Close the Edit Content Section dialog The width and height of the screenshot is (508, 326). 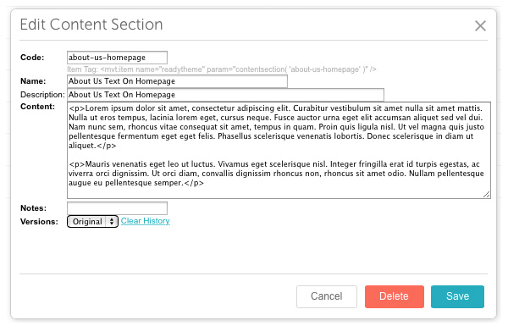coord(480,26)
